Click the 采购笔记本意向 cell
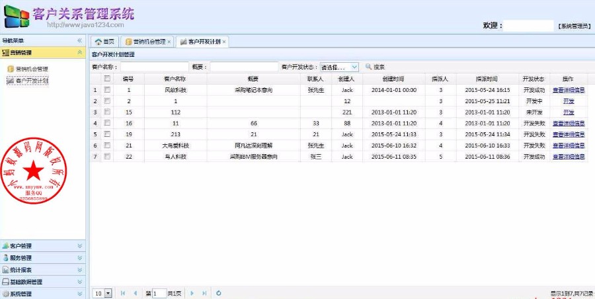This screenshot has height=299, width=595. click(253, 90)
